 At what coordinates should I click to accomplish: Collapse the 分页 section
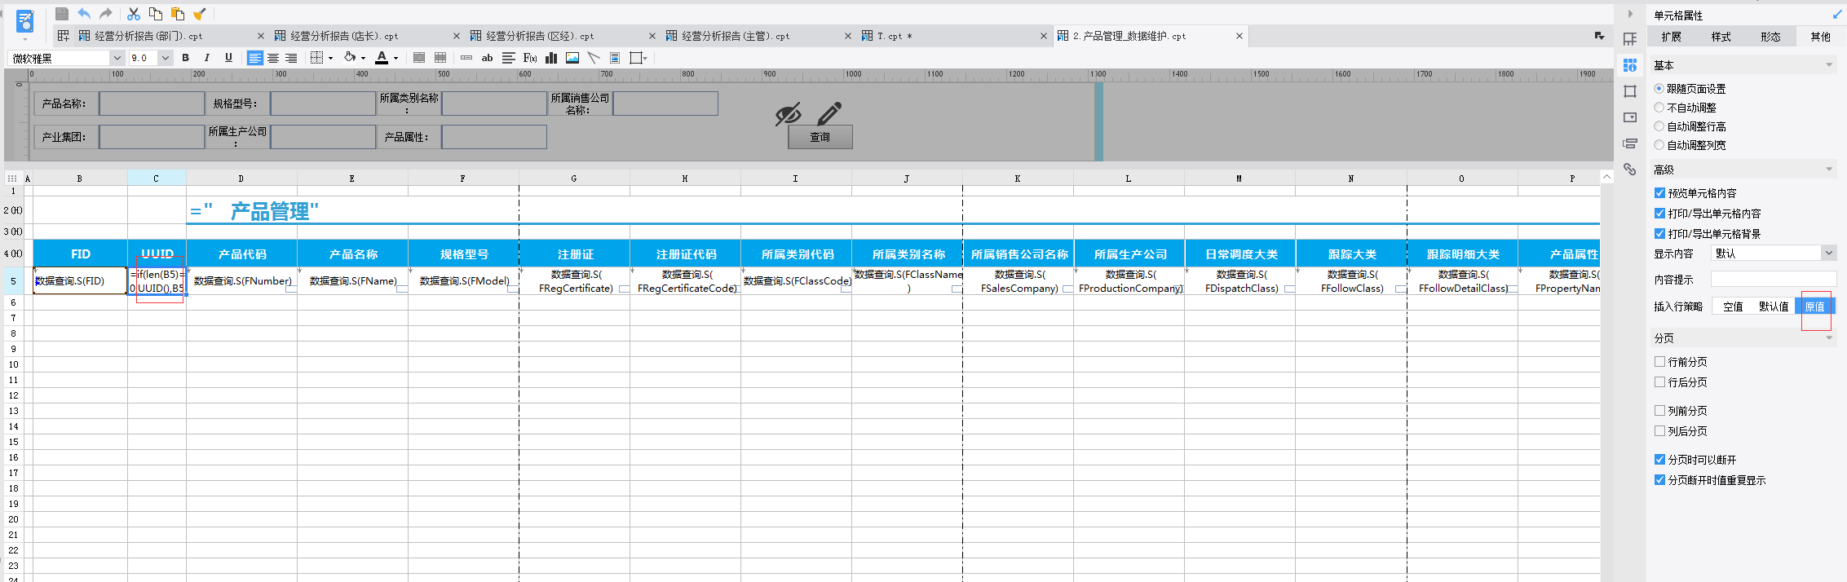click(x=1829, y=338)
